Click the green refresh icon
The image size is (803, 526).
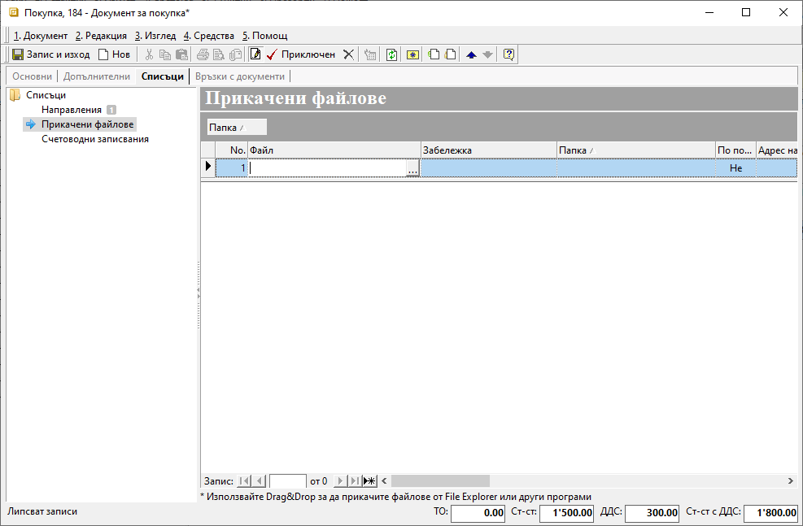click(391, 54)
